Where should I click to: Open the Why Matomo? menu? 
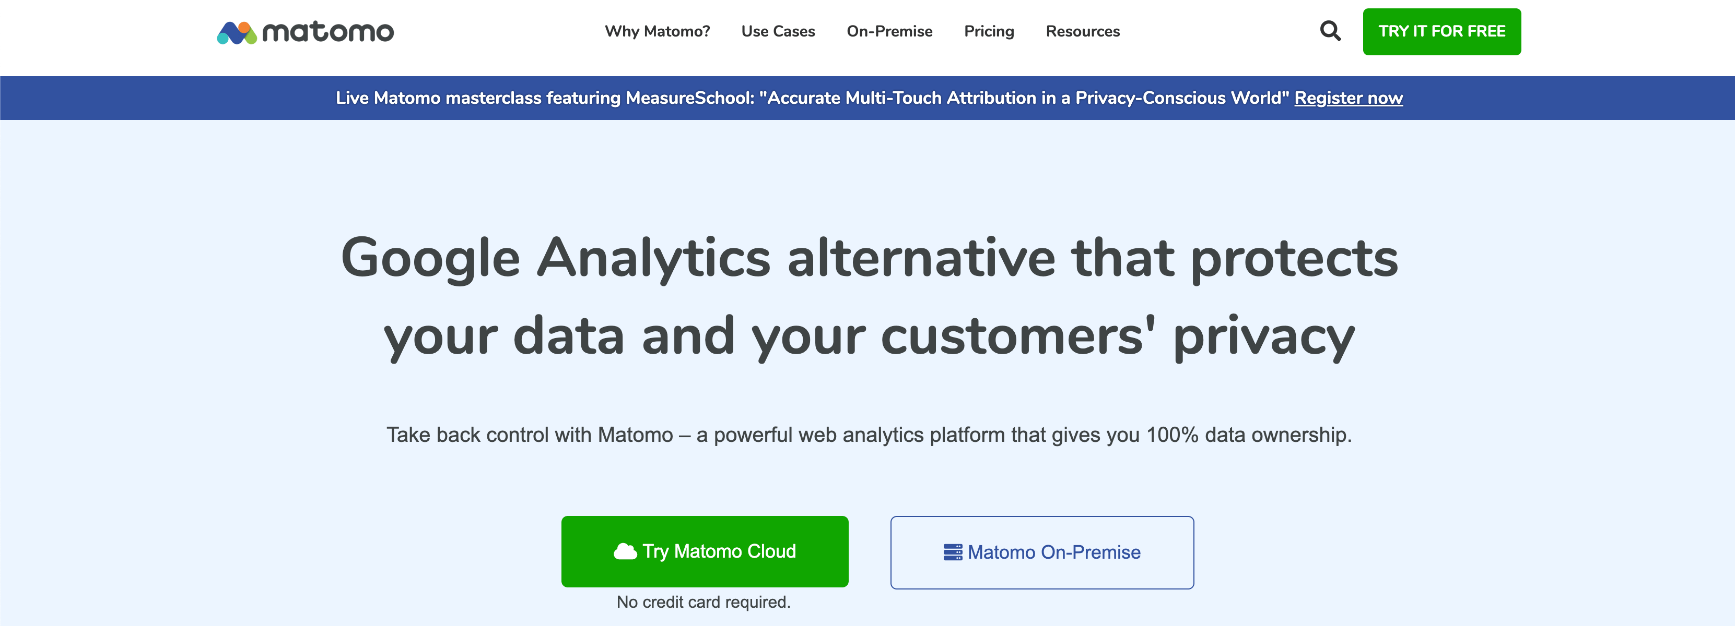658,32
